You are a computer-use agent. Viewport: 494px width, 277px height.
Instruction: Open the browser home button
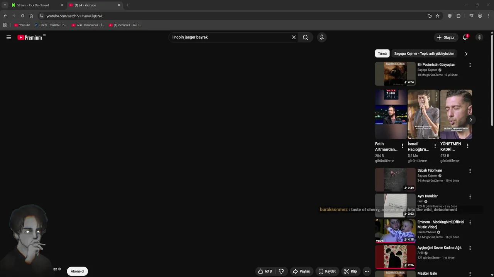[31, 16]
